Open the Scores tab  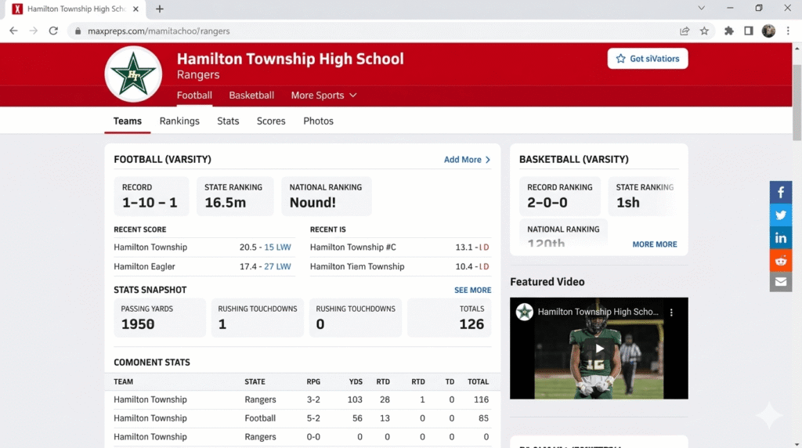tap(271, 121)
